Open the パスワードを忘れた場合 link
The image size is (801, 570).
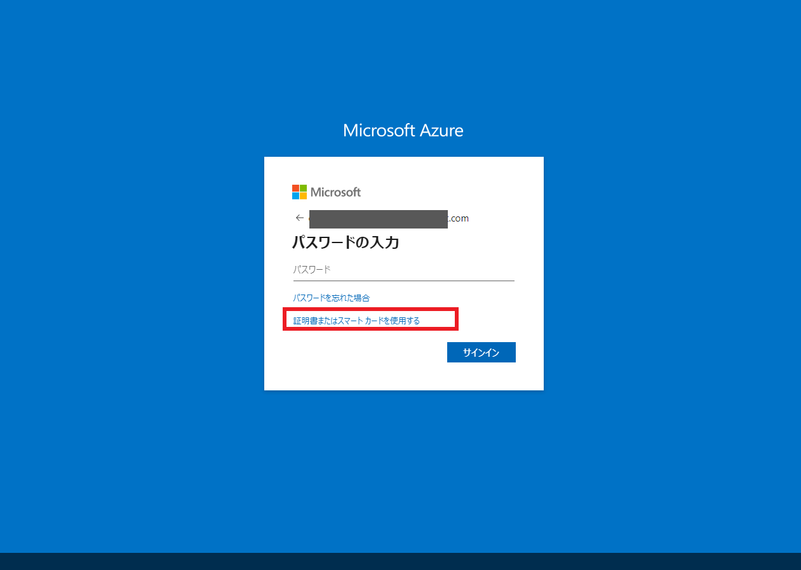(x=331, y=298)
